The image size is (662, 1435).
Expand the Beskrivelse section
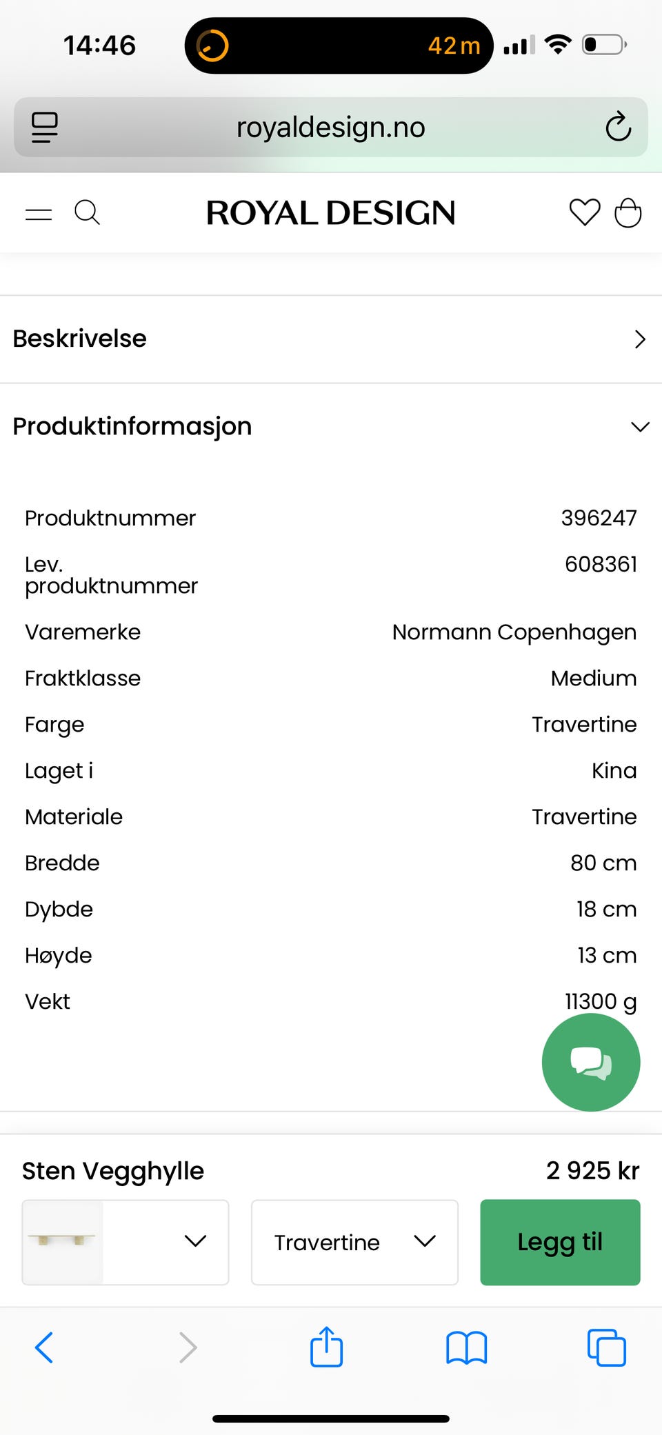coord(331,339)
